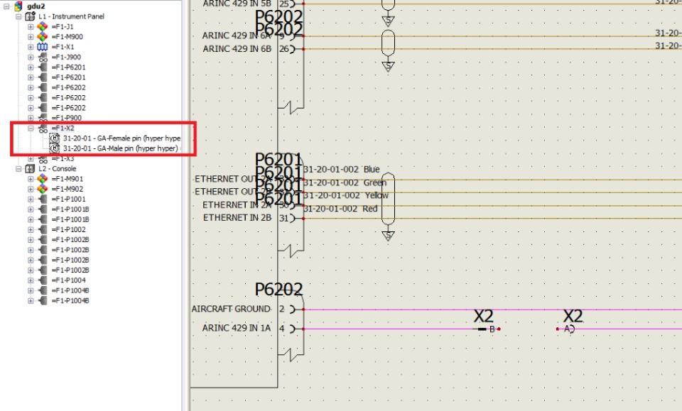Viewport: 682px width, 411px height.
Task: Click the =F1-M900 component icon
Action: 42,36
